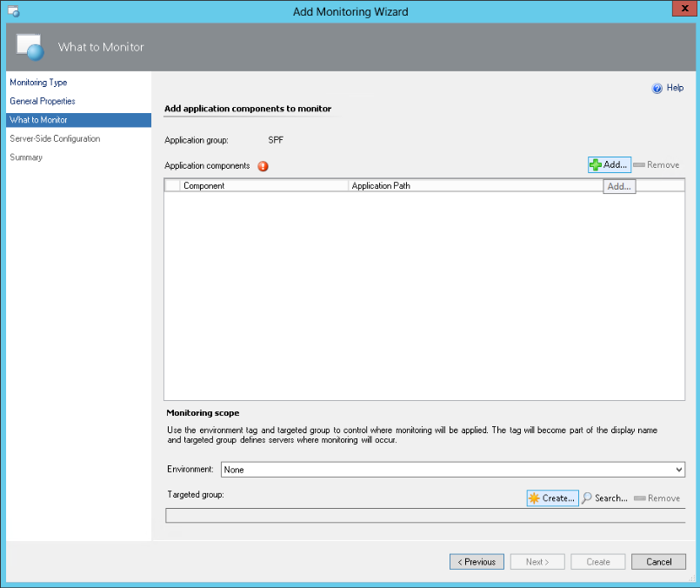Screen dimensions: 700x588
Task: Click the blue Help question mark icon
Action: [657, 88]
